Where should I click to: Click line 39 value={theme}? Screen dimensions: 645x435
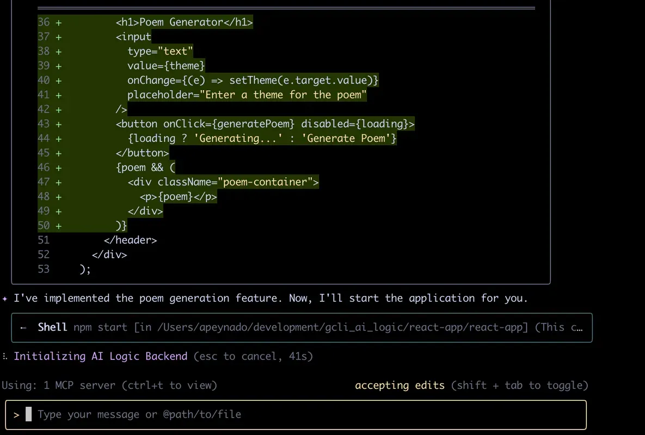[166, 66]
